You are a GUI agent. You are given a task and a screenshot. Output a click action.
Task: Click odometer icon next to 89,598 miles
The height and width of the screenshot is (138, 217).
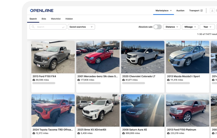pos(34,80)
